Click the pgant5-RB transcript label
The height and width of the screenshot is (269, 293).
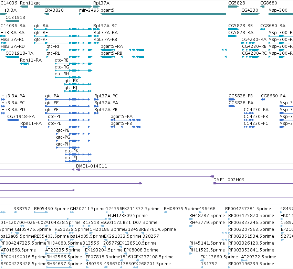point(111,53)
